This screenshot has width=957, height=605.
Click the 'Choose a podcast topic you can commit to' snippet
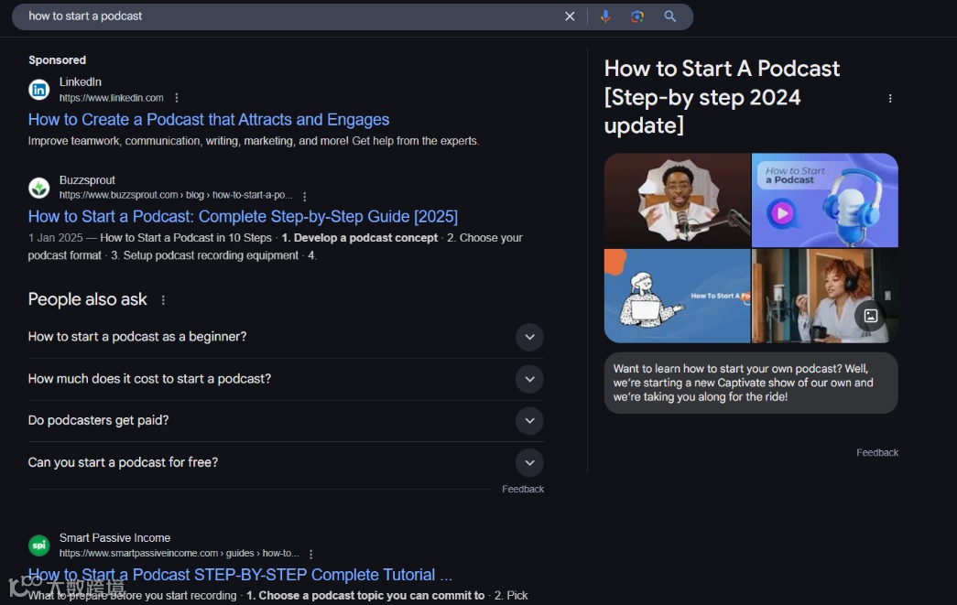click(365, 595)
